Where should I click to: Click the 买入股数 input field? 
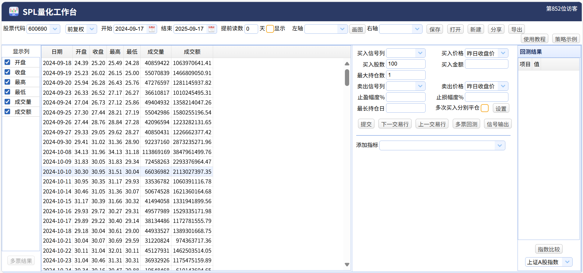tap(406, 64)
